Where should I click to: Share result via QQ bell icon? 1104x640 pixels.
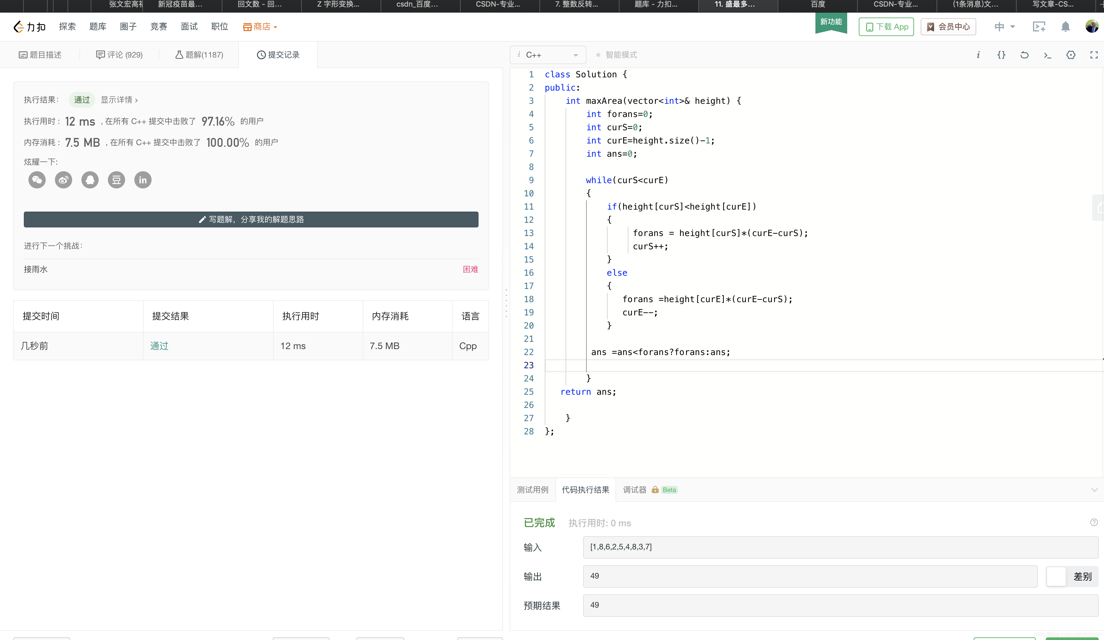click(90, 180)
